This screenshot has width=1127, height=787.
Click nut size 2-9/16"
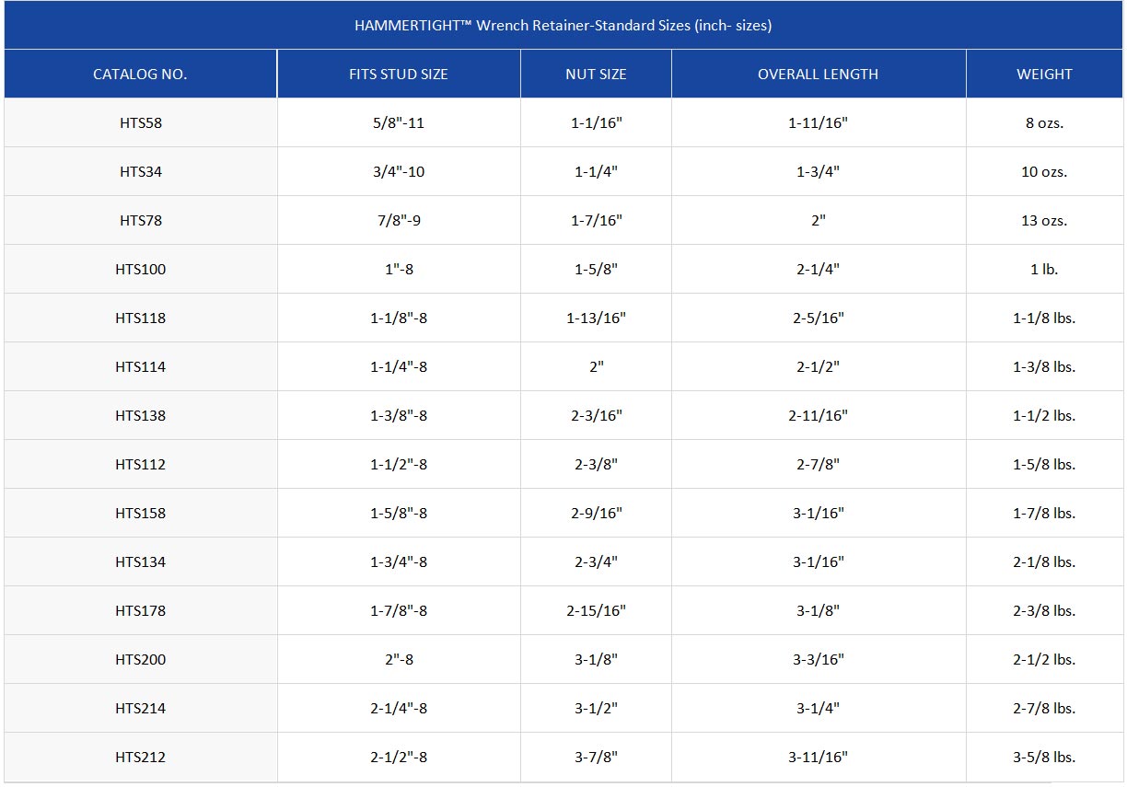[x=597, y=514]
